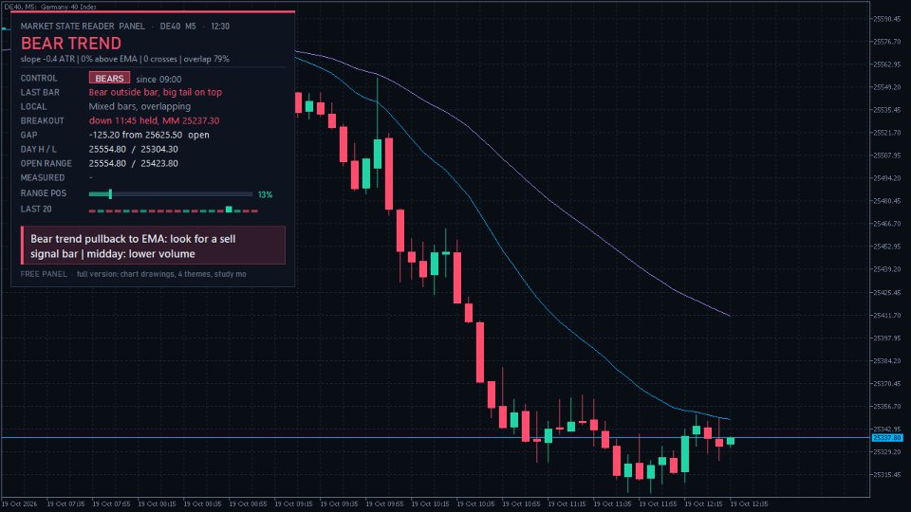Click the 'DE40, M5: Germany 40 Index' chart title
This screenshot has width=911, height=512.
tap(50, 7)
